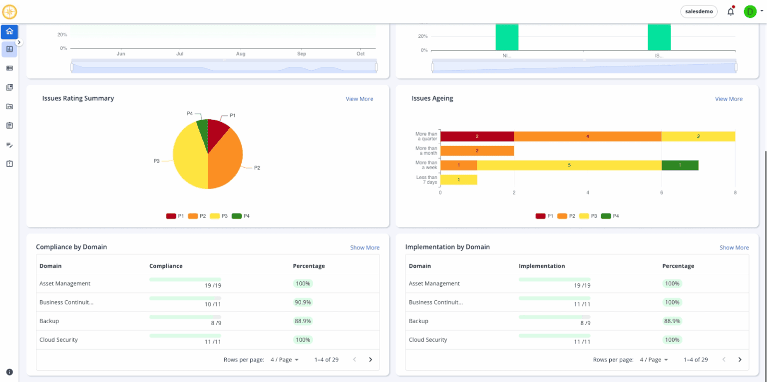767x382 pixels.
Task: Click the green D user avatar
Action: 750,11
